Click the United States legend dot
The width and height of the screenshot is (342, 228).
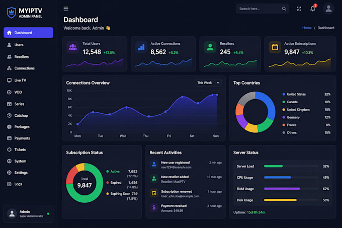click(x=284, y=94)
